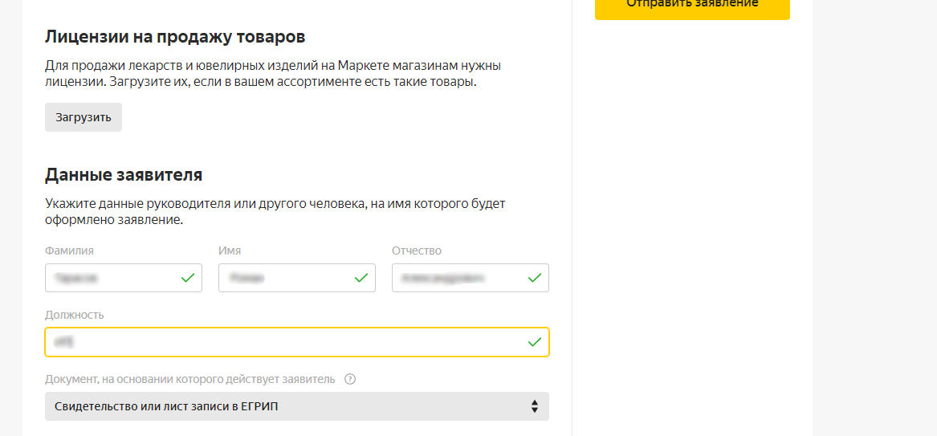The height and width of the screenshot is (436, 937).
Task: Open the Свидетельство или лист записи в ЕГРИП dropdown
Action: click(x=289, y=406)
